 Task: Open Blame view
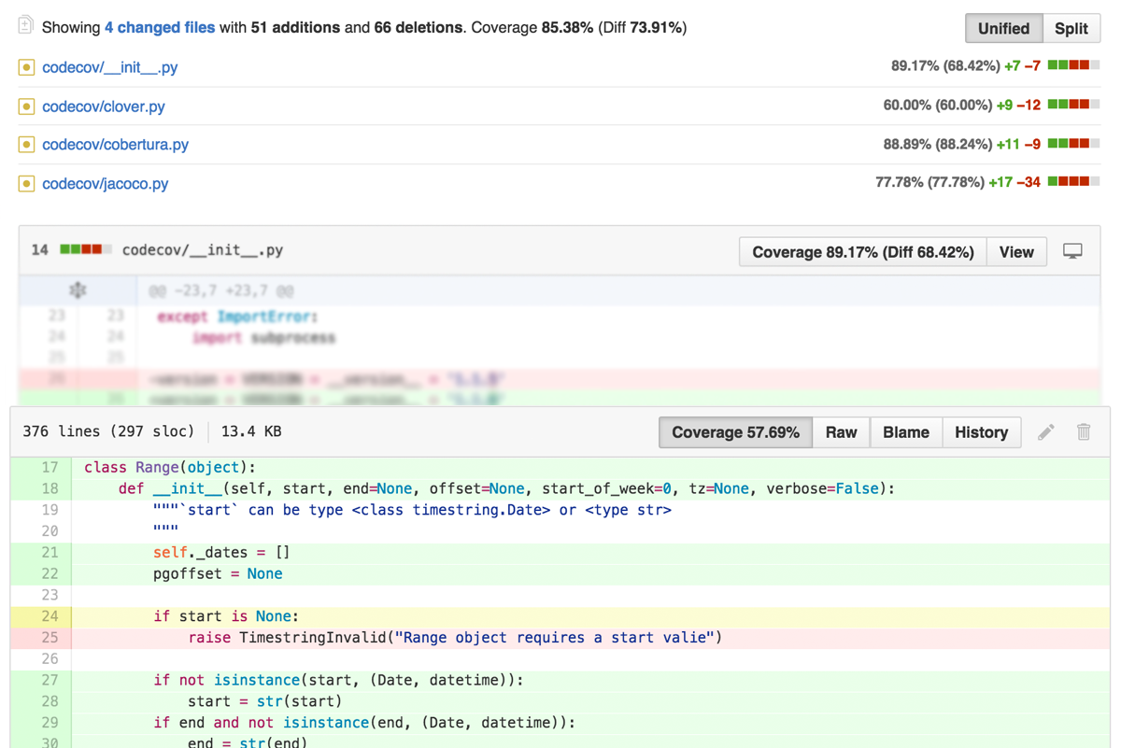pos(906,432)
